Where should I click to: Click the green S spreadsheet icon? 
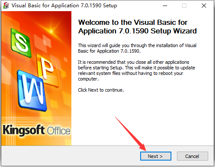tap(21, 43)
